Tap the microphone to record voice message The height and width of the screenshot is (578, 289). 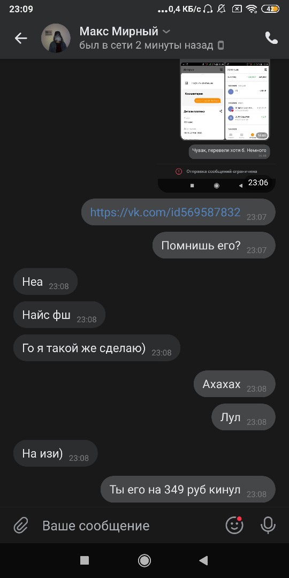pos(268,526)
